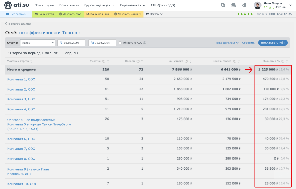The height and width of the screenshot is (189, 296).
Task: Click the rocket icon in header
Action: (x=244, y=5)
